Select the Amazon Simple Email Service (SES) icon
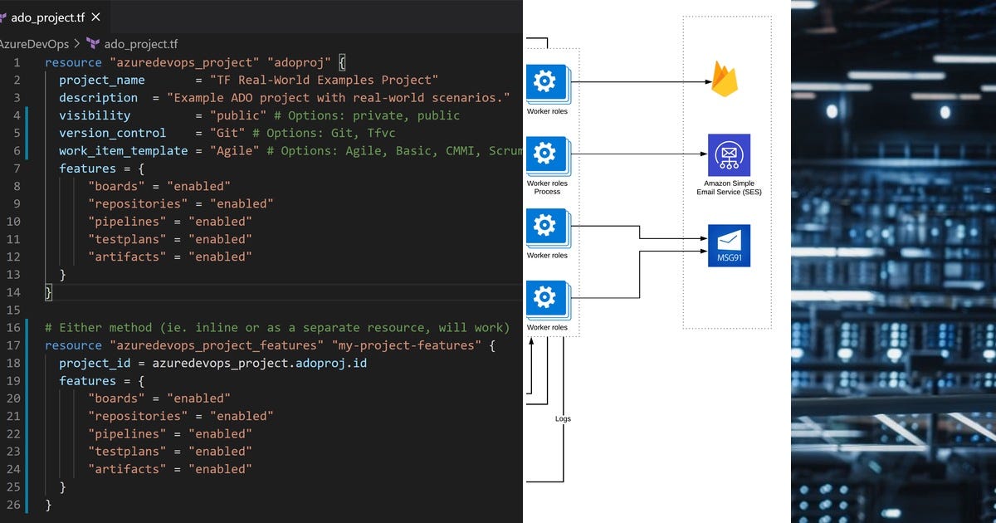996x523 pixels. [729, 154]
